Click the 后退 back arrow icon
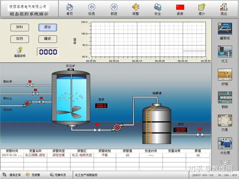This screenshot has height=179, width=239. click(x=92, y=7)
